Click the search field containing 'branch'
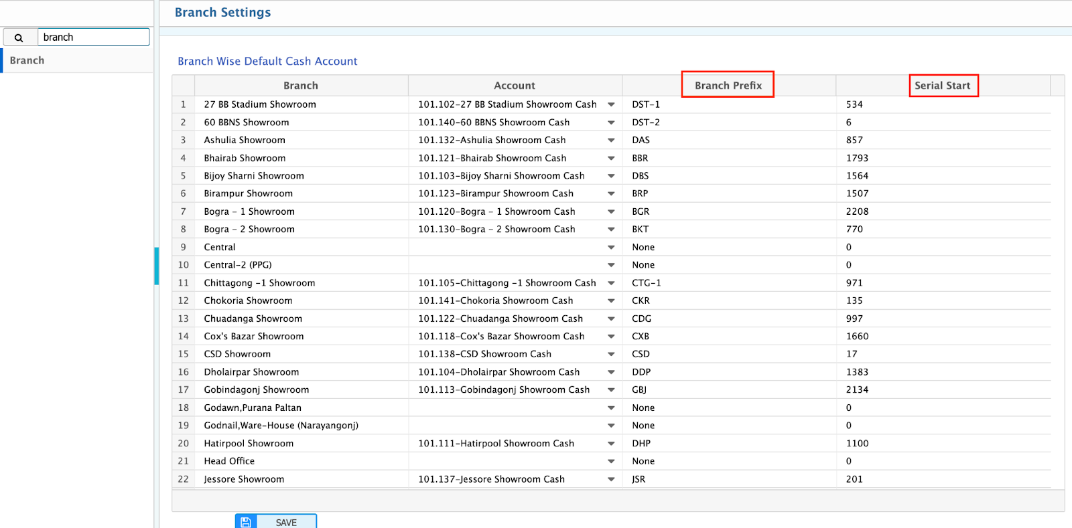 click(x=93, y=37)
